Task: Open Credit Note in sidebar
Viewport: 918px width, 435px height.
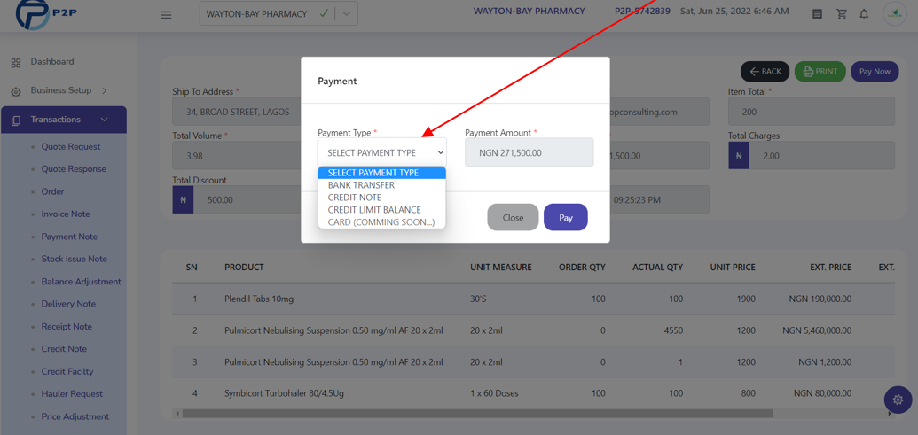Action: [64, 349]
